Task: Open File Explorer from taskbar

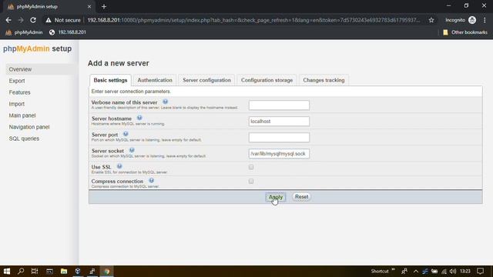Action: tap(64, 271)
